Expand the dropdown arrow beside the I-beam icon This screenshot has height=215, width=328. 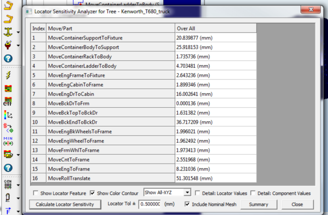click(18, 32)
